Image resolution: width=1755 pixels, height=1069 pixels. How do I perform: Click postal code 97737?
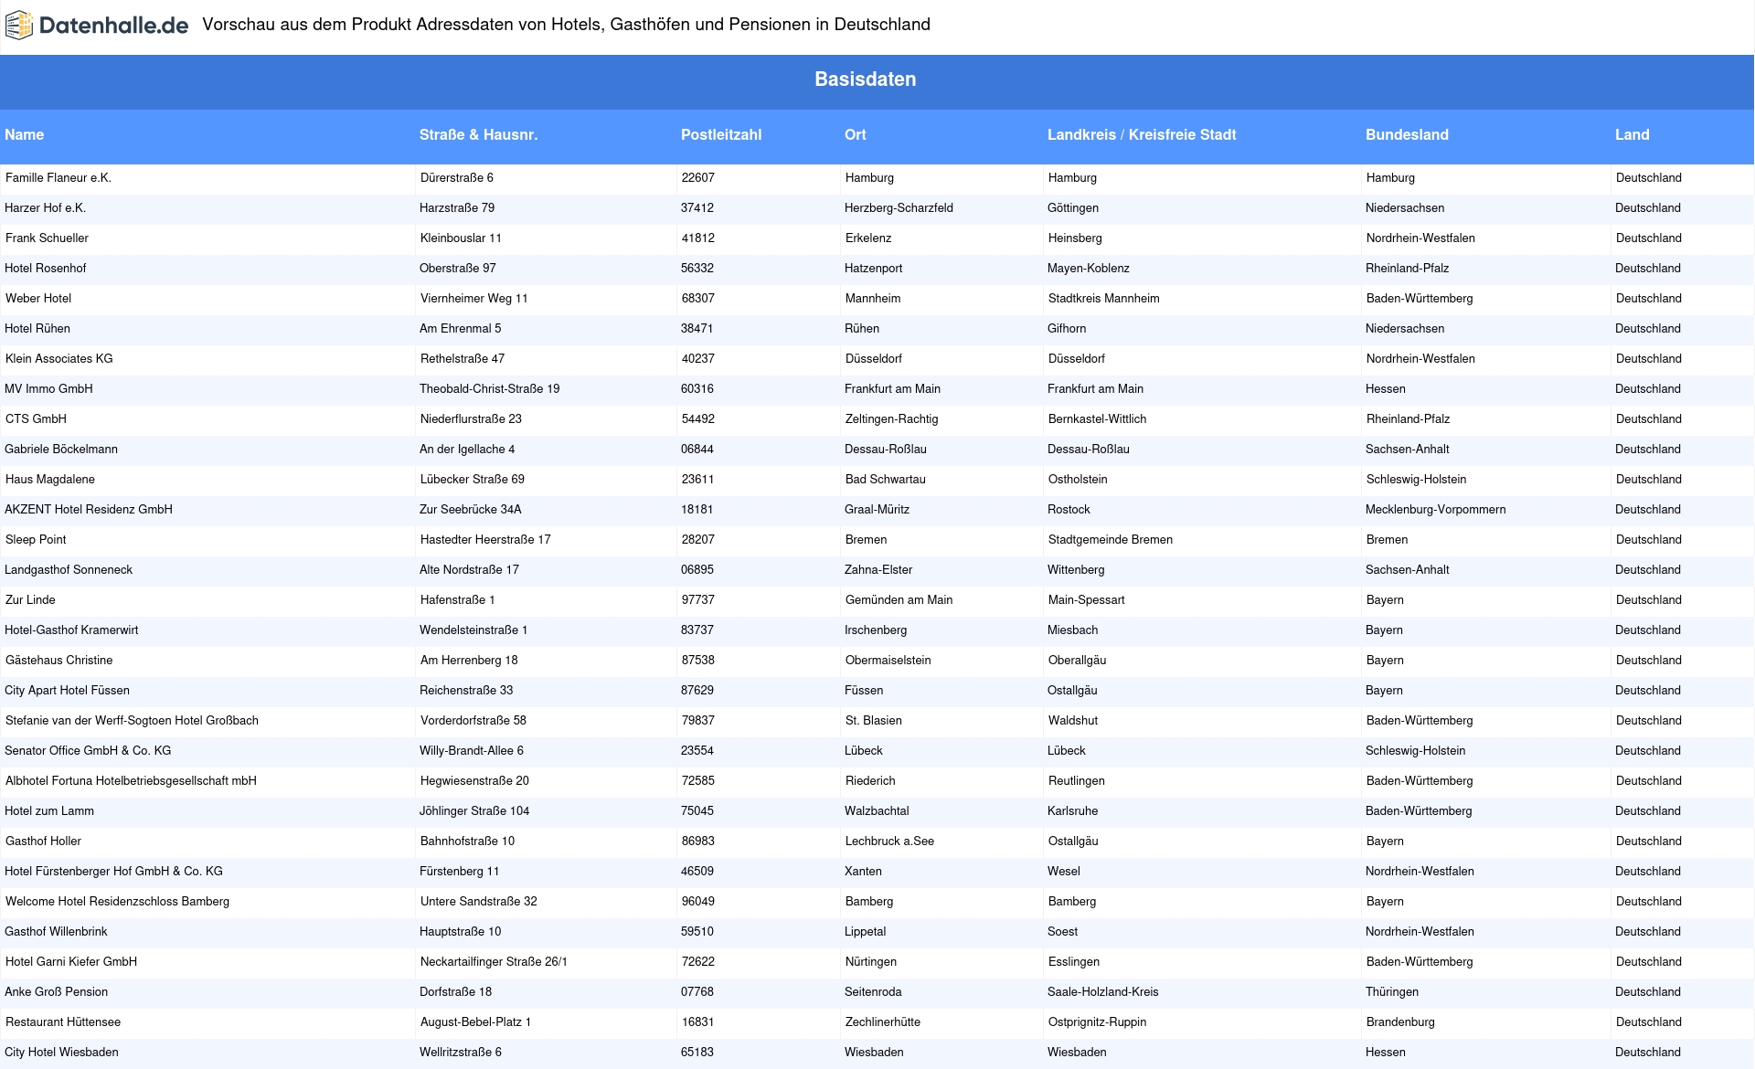698,600
